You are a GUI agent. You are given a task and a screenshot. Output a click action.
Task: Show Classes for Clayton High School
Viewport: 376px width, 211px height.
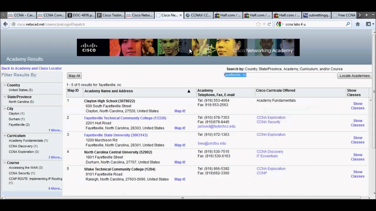click(358, 106)
